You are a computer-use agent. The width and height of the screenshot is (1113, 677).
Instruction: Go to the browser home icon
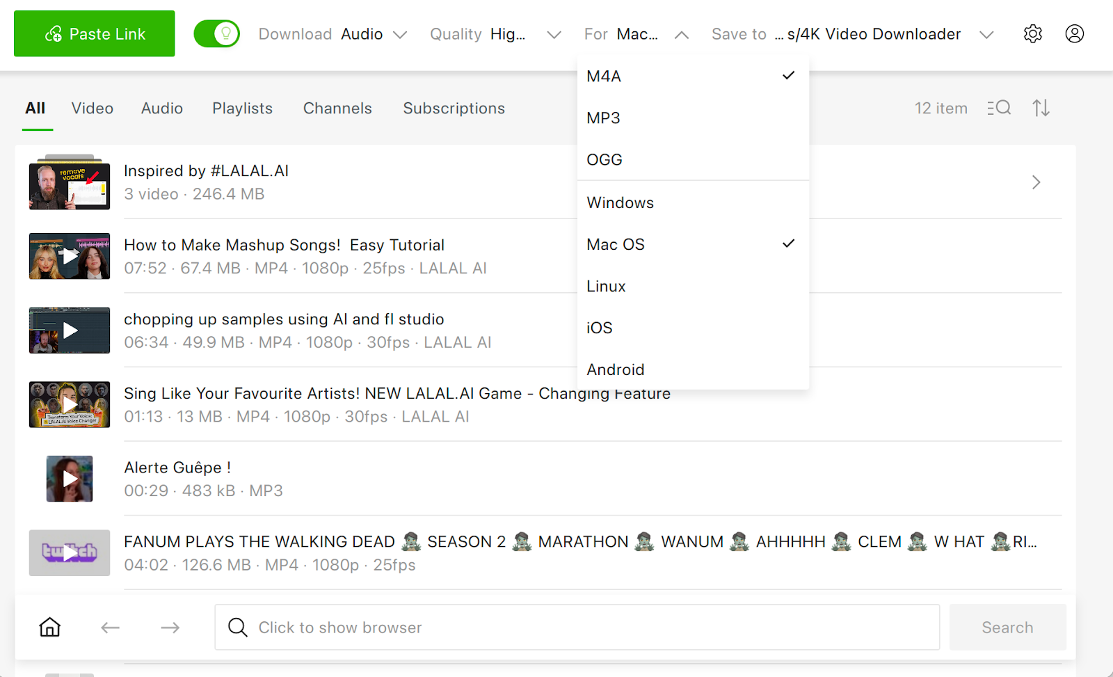coord(50,628)
